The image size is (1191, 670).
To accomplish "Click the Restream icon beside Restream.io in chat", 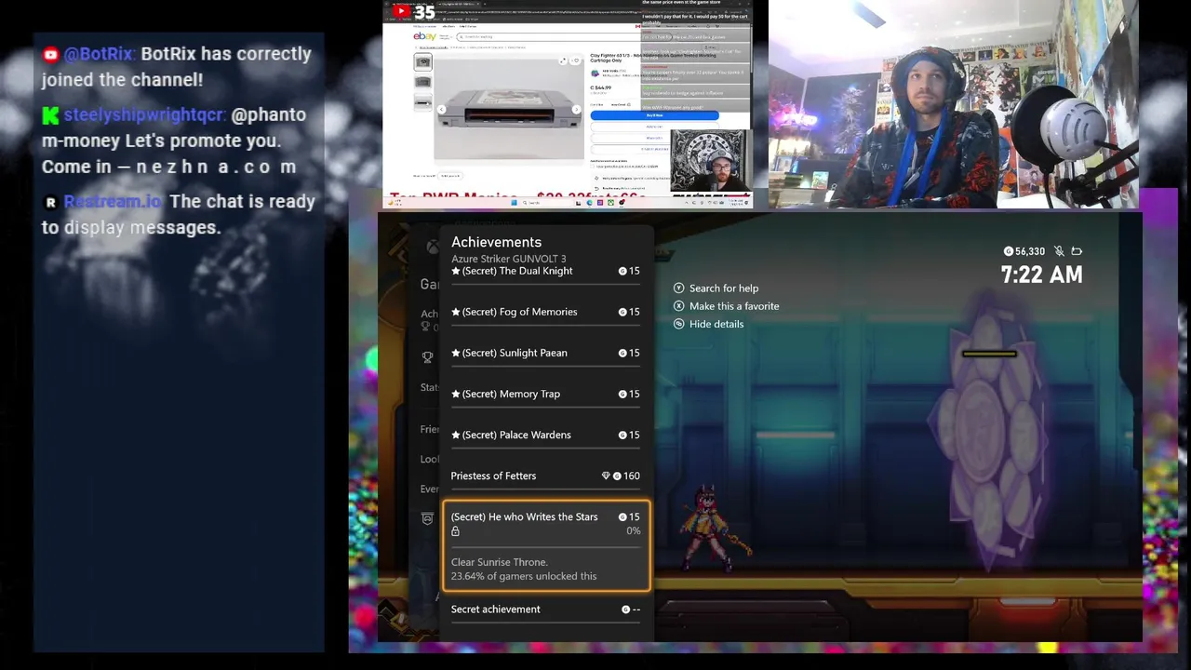I will (50, 202).
